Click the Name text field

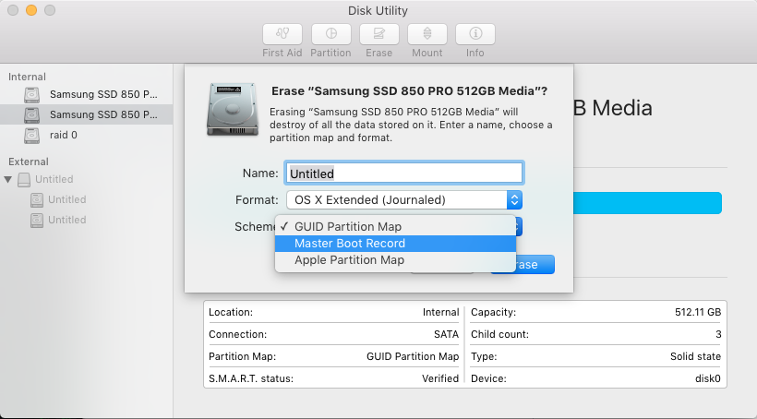click(x=404, y=174)
